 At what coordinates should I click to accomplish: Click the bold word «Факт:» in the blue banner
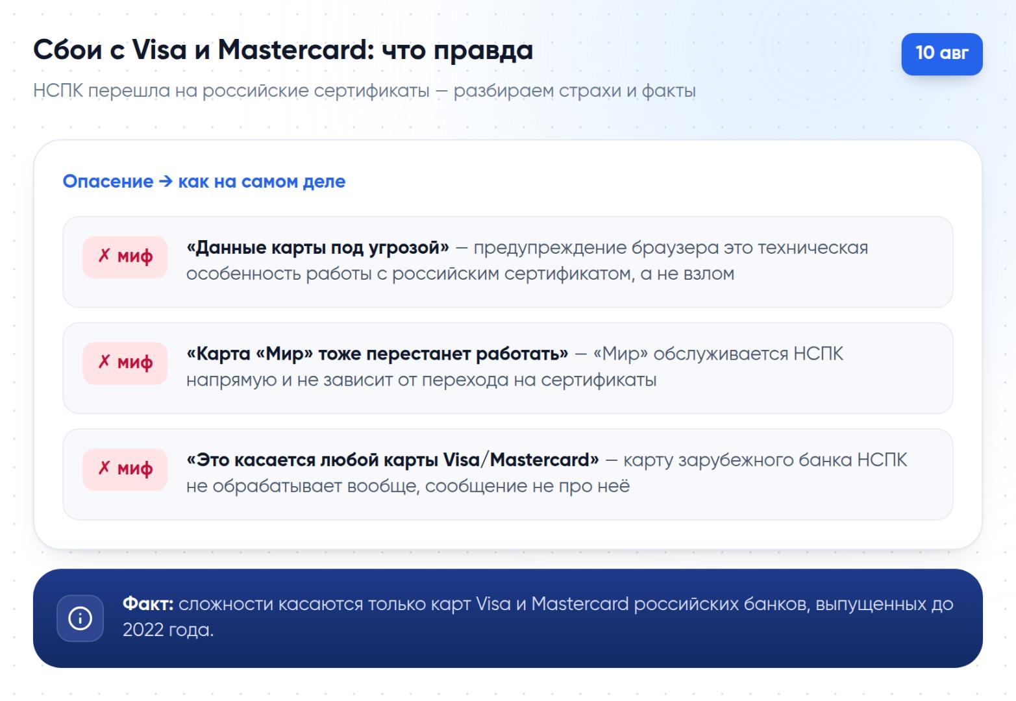pos(148,604)
